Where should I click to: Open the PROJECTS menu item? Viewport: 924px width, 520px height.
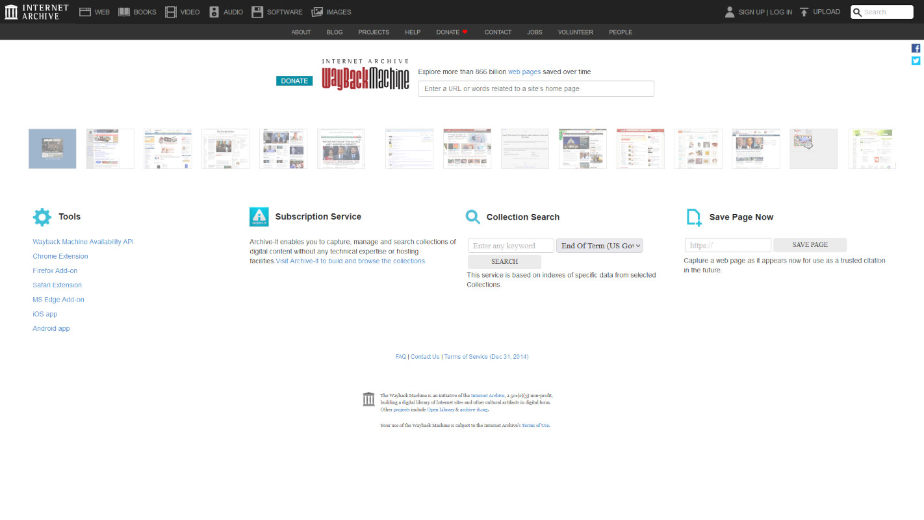tap(374, 32)
